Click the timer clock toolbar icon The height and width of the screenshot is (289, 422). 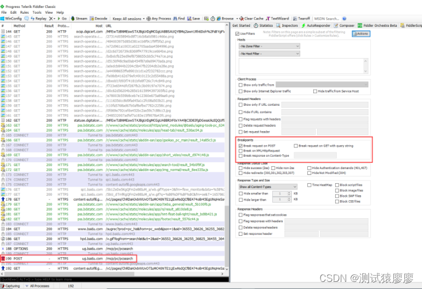click(212, 19)
